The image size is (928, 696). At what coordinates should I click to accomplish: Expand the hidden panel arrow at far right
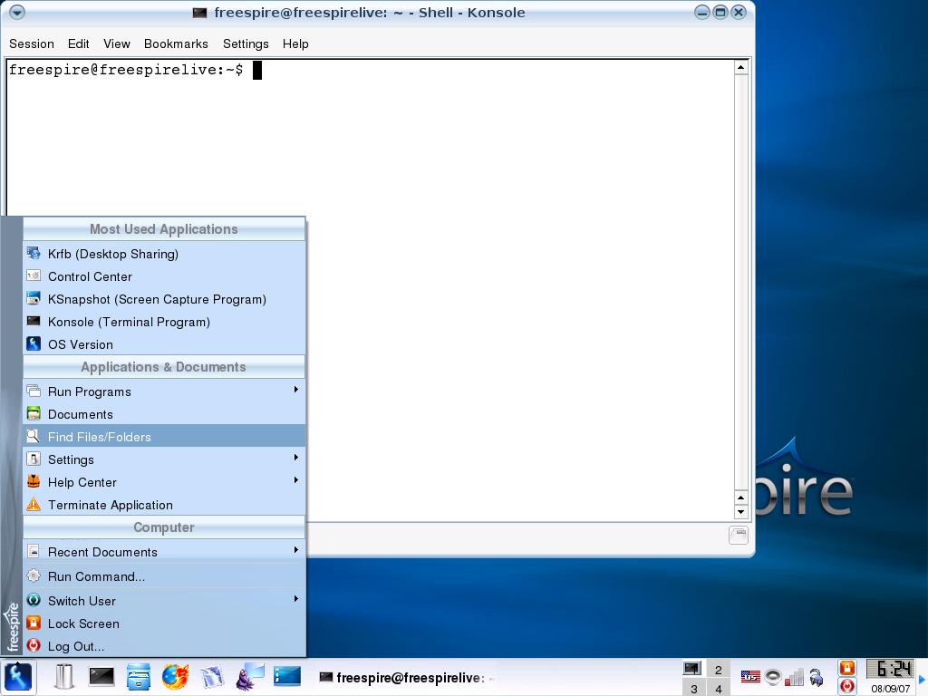[922, 678]
